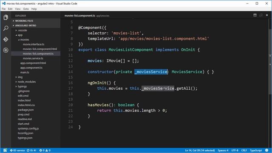
Task: Click the 'movies-list' selector string
Action: click(126, 33)
